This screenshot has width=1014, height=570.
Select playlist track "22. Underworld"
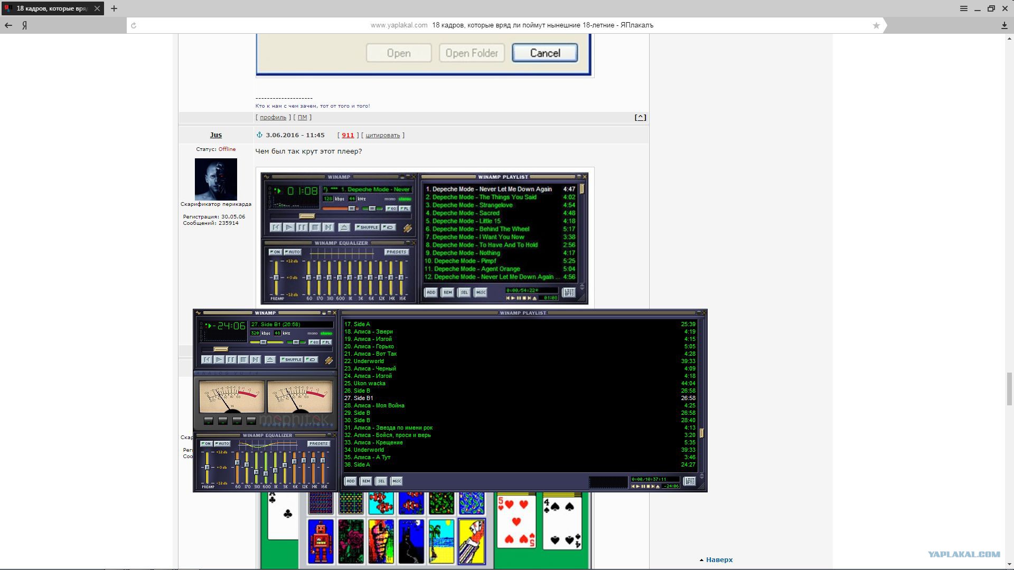pos(520,361)
